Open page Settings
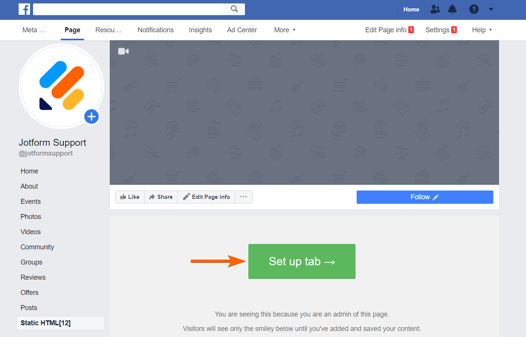This screenshot has height=337, width=526. (441, 30)
